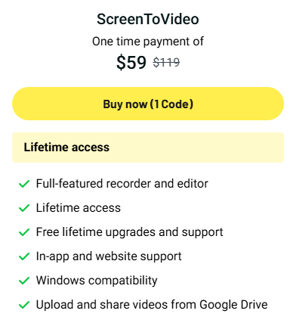Click the $59 discounted price
This screenshot has width=290, height=323.
pyautogui.click(x=131, y=62)
